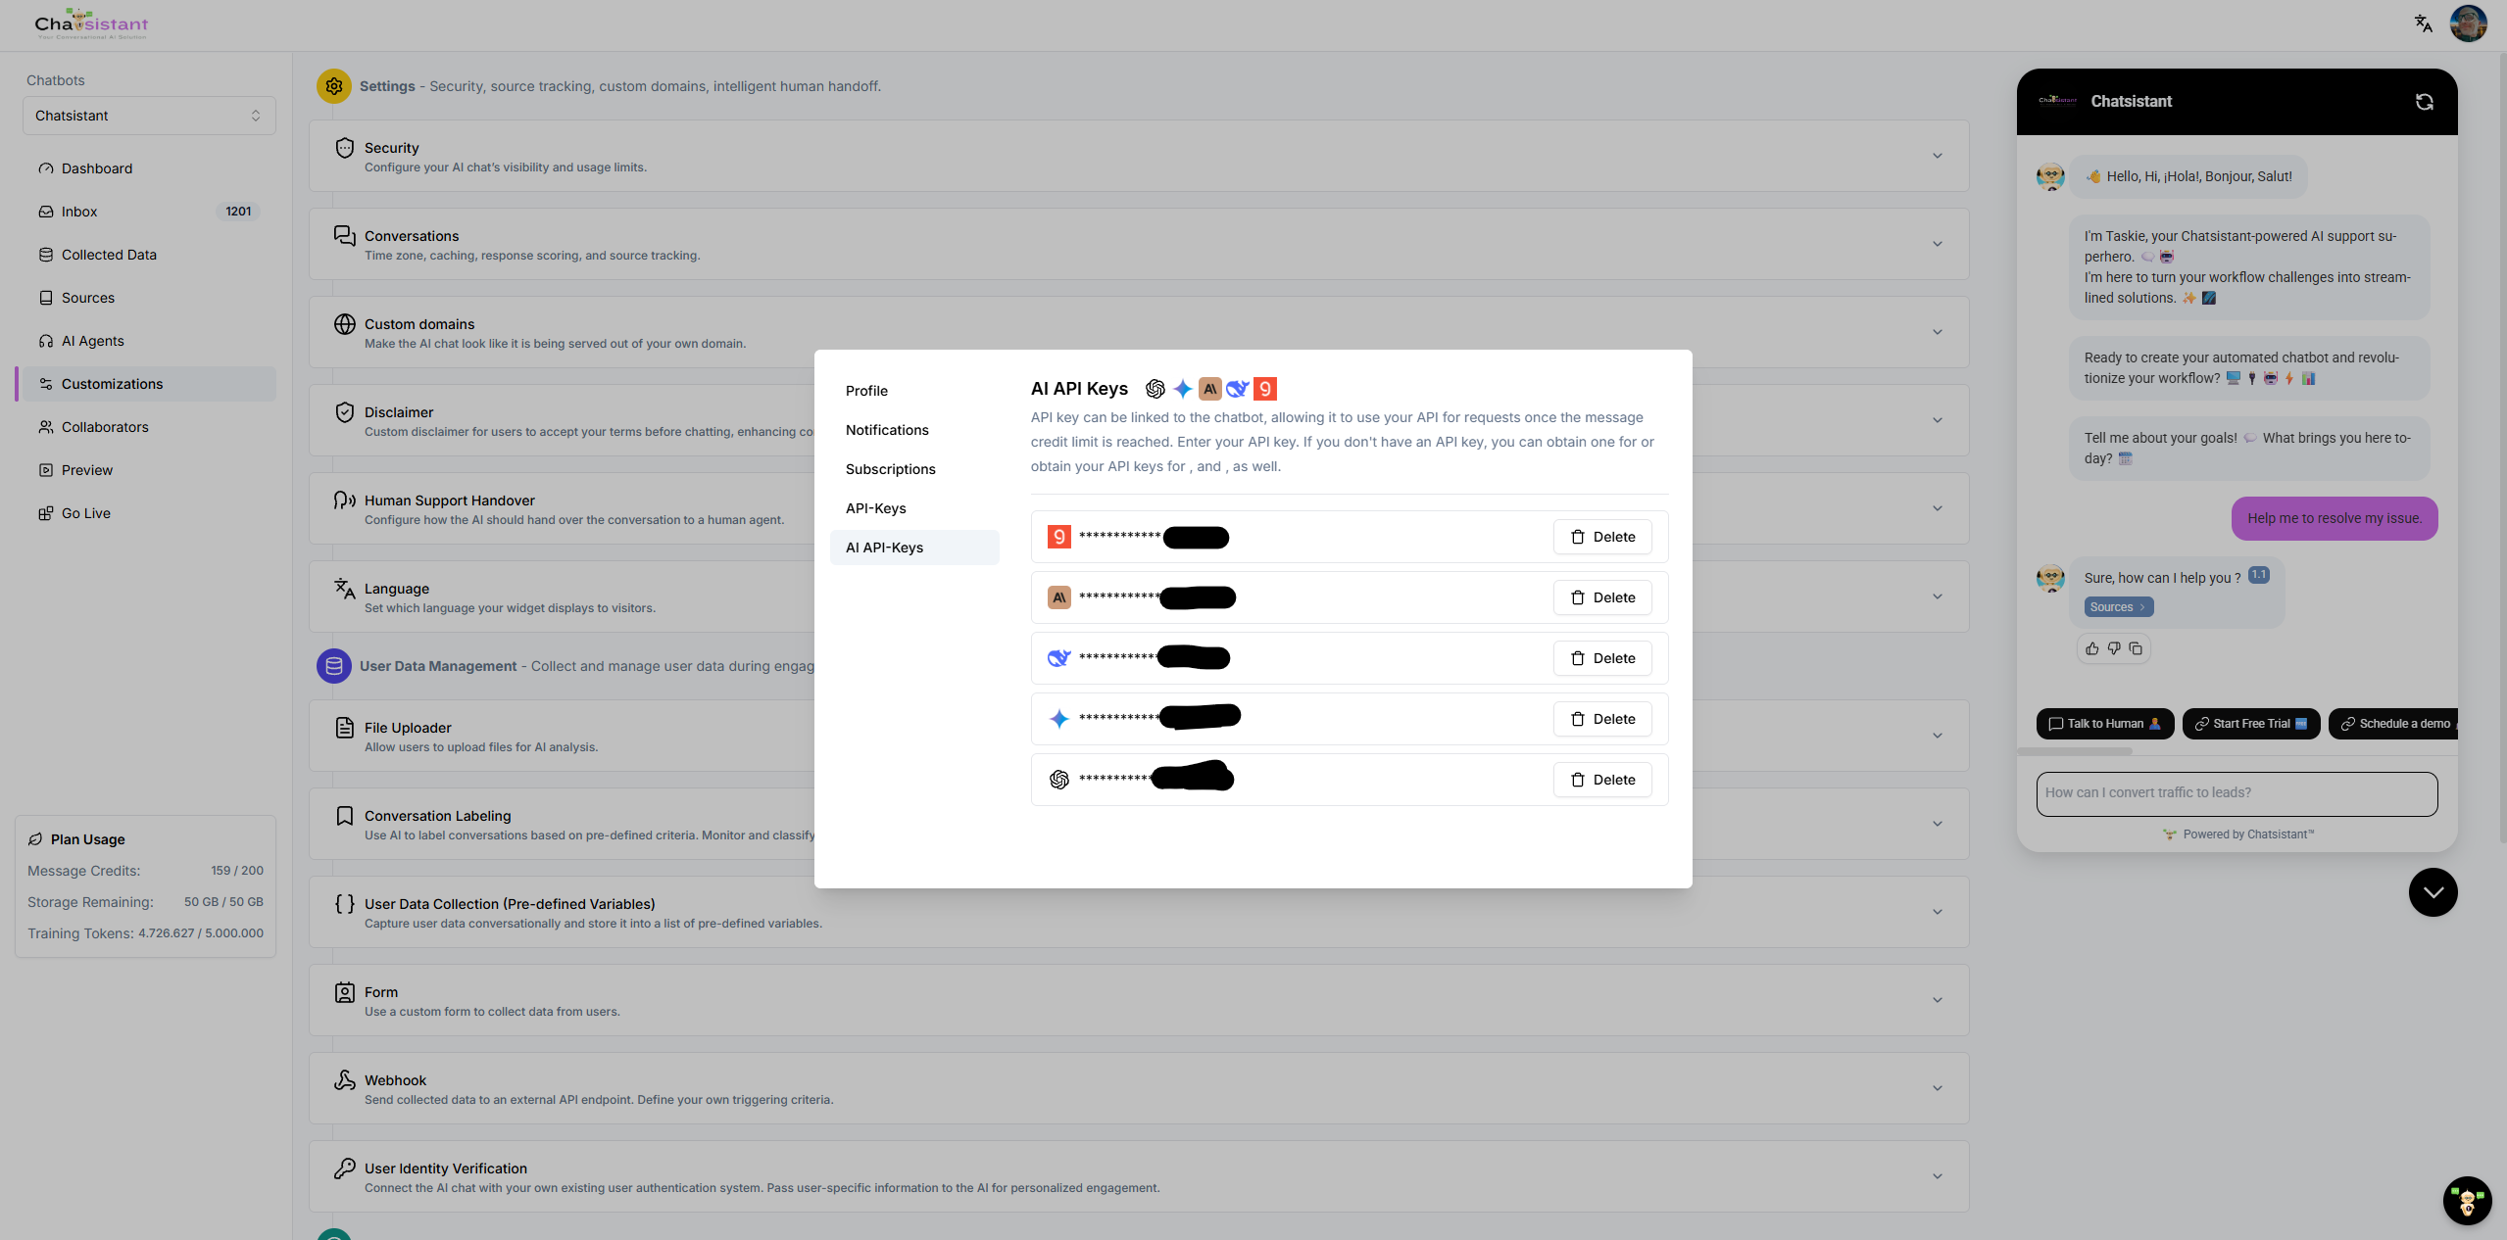Click the Gemini sparkle icon in header
The width and height of the screenshot is (2507, 1240).
pyautogui.click(x=1183, y=389)
